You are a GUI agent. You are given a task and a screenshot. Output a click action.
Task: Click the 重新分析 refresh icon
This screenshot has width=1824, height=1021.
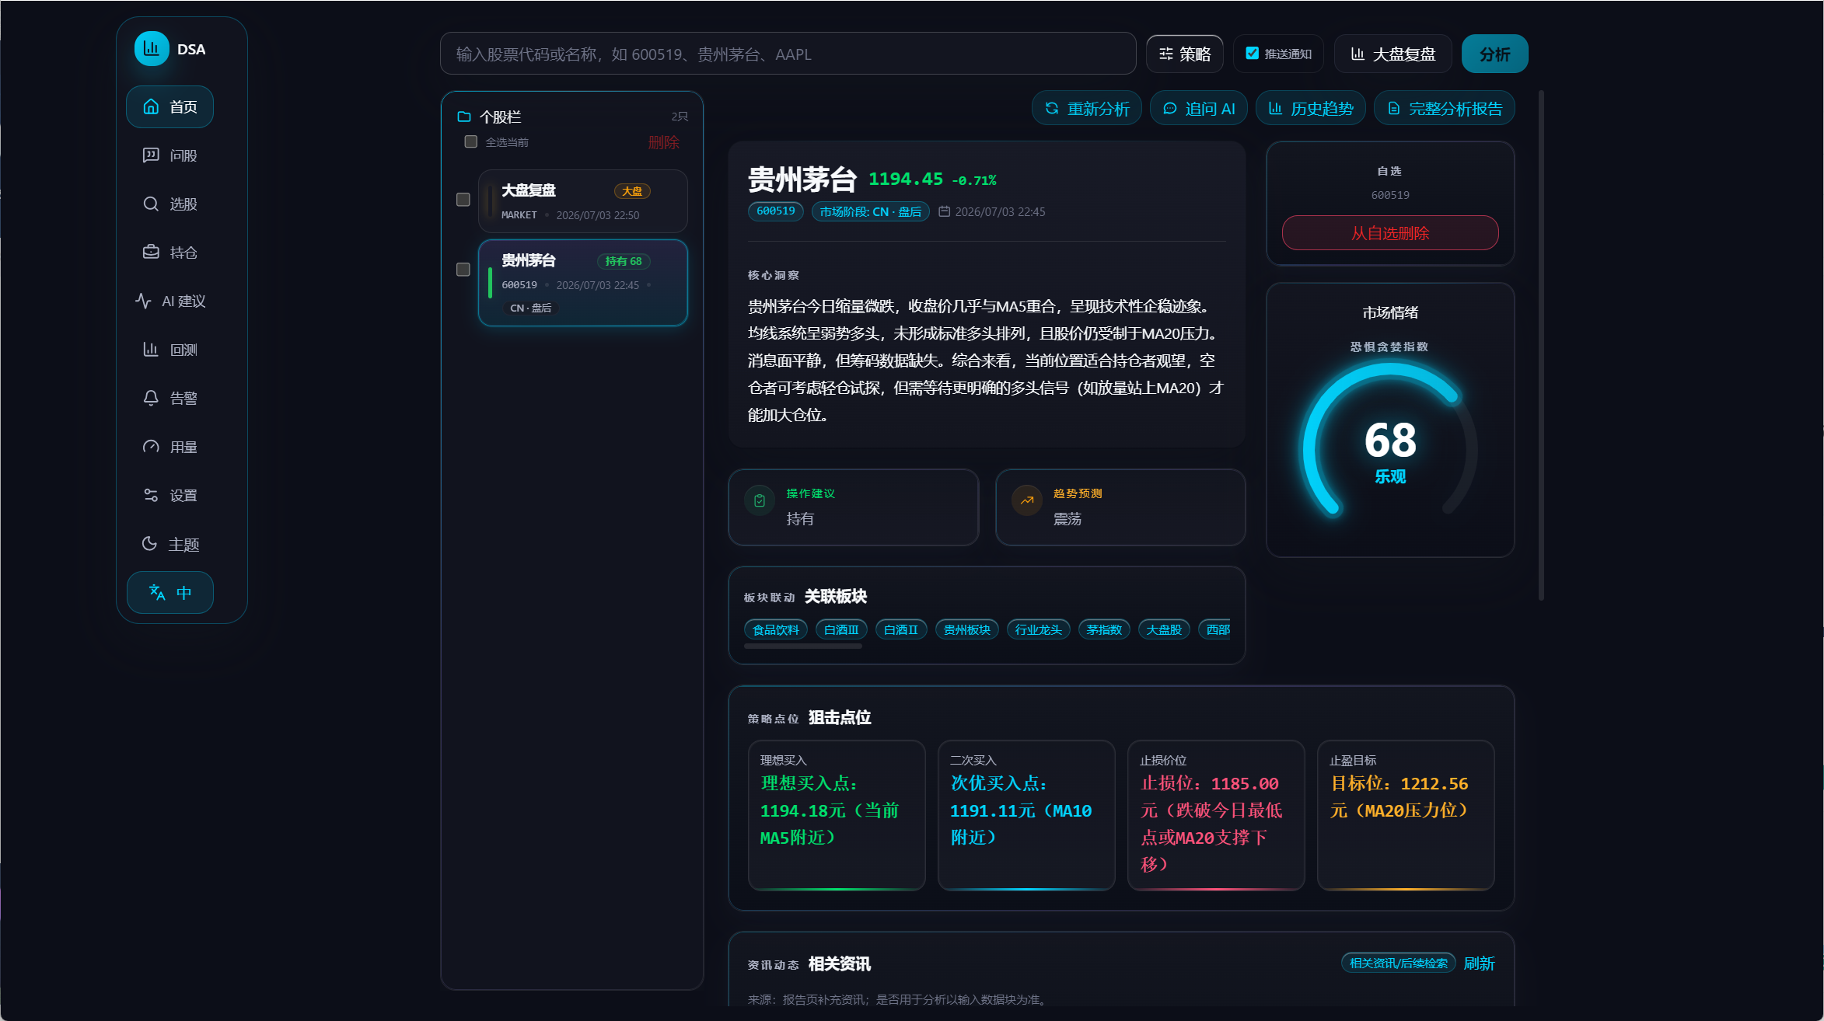click(x=1052, y=109)
